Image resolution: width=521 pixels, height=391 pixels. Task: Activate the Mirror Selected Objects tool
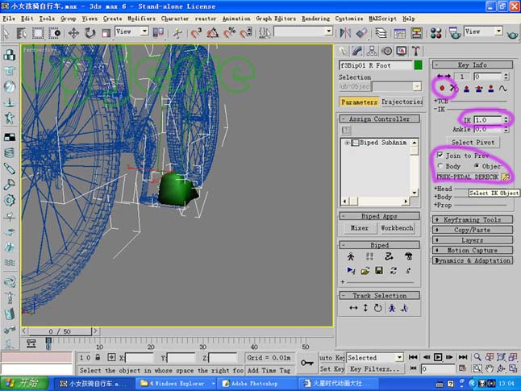click(345, 33)
